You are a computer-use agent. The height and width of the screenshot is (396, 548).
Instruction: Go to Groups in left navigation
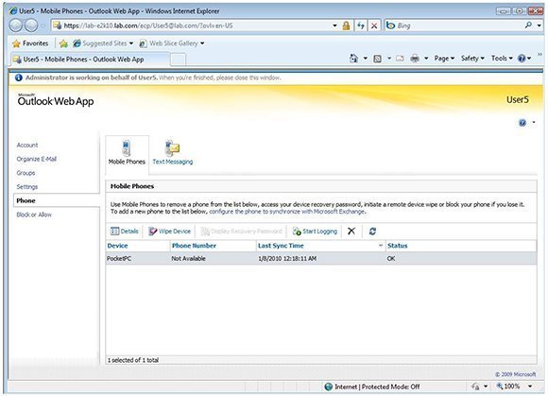(26, 173)
